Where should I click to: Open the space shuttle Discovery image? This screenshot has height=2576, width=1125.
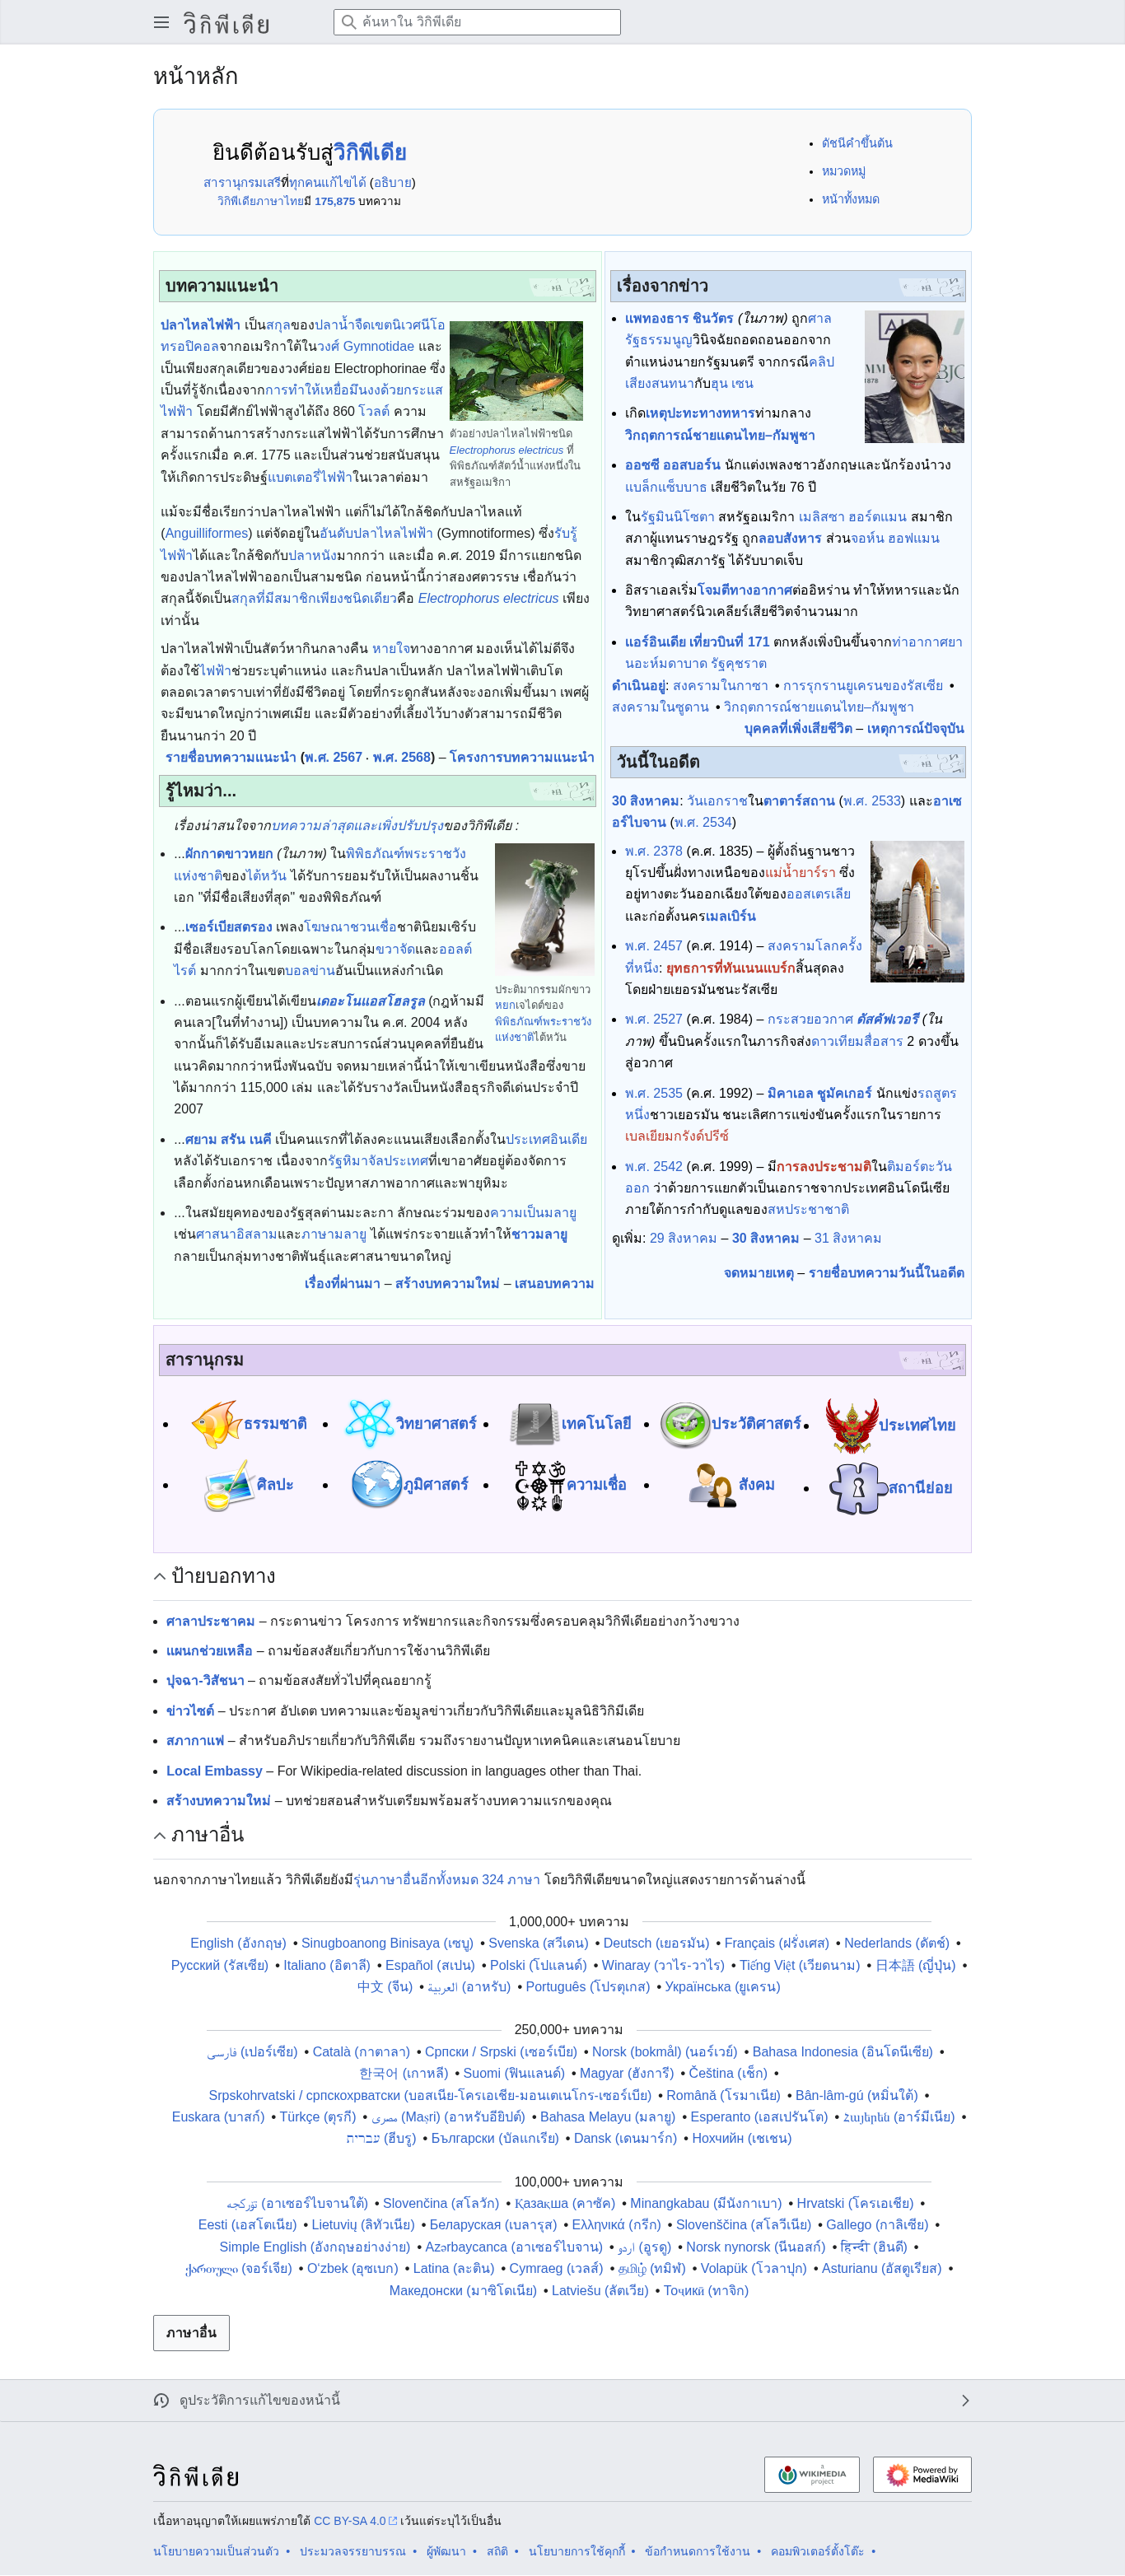point(917,911)
